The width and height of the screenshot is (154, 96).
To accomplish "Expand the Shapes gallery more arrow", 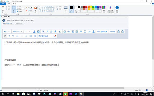I will (x=55, y=11).
